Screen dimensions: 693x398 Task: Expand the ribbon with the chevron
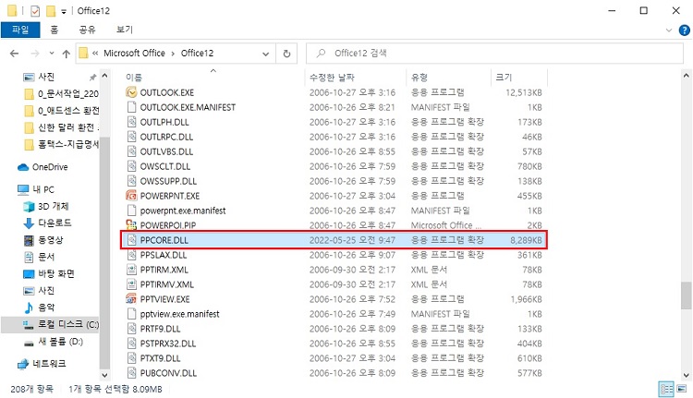(x=668, y=30)
